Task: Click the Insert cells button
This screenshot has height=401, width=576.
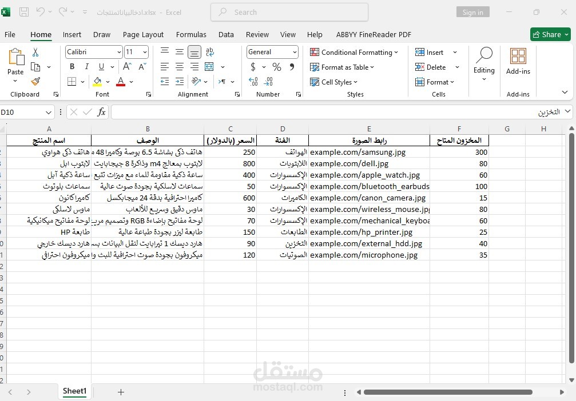Action: [430, 53]
